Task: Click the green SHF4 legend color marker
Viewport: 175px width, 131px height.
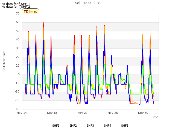Action: coord(100,126)
